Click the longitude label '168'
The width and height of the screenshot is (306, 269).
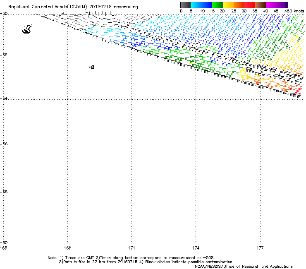(x=68, y=248)
